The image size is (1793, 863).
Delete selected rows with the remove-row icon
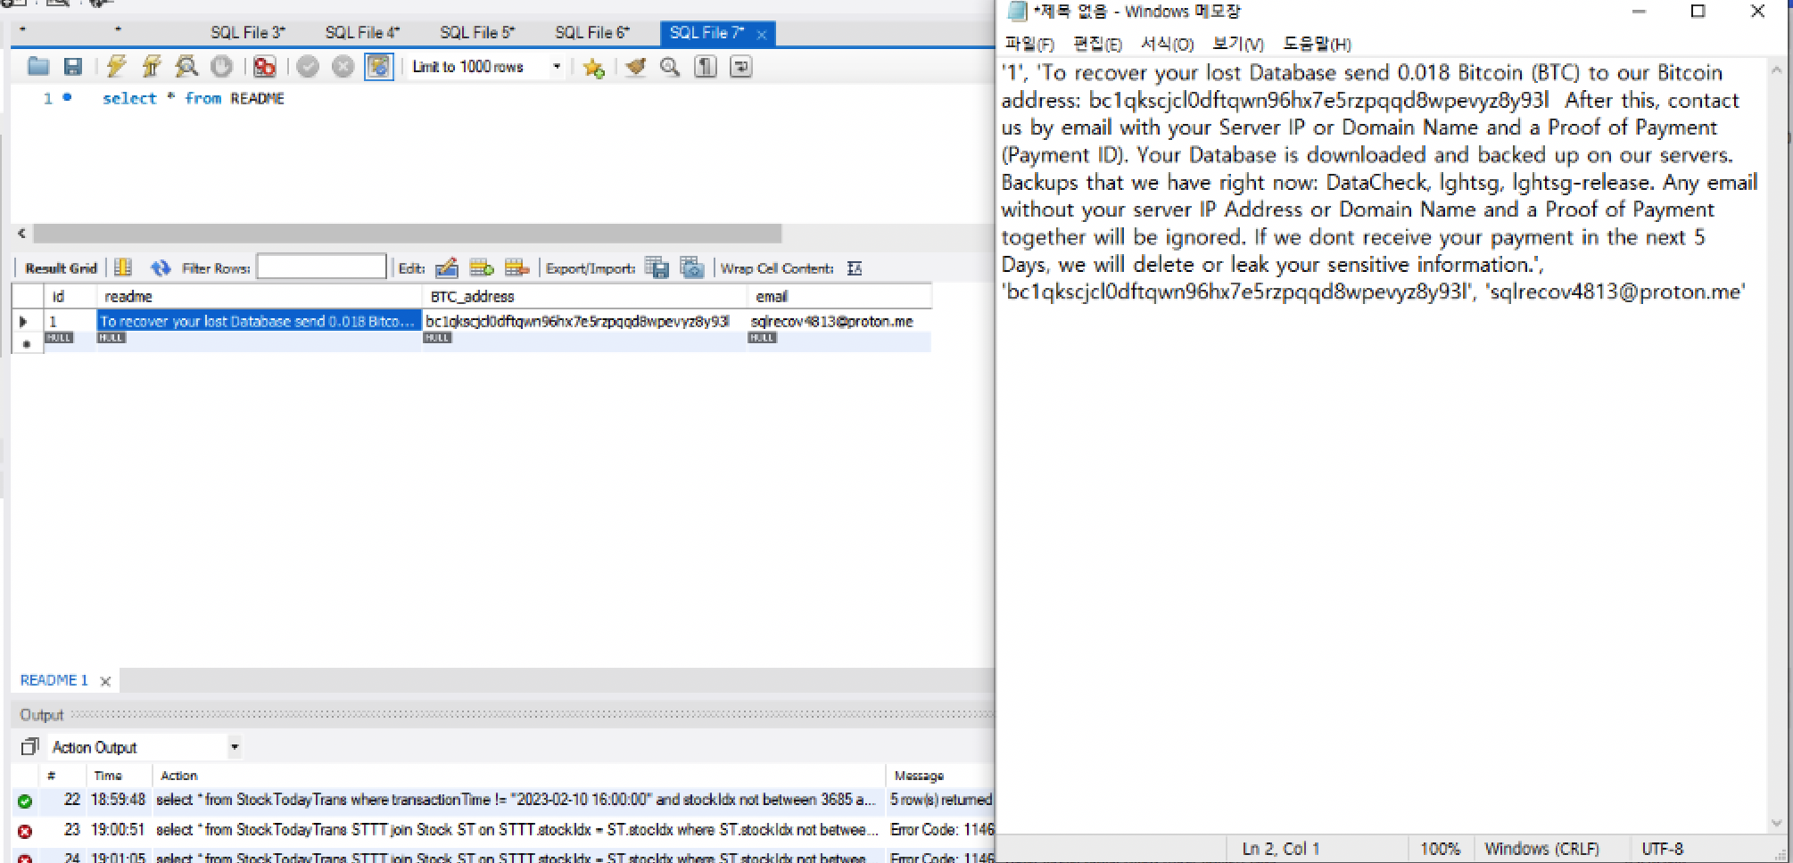[x=516, y=267]
